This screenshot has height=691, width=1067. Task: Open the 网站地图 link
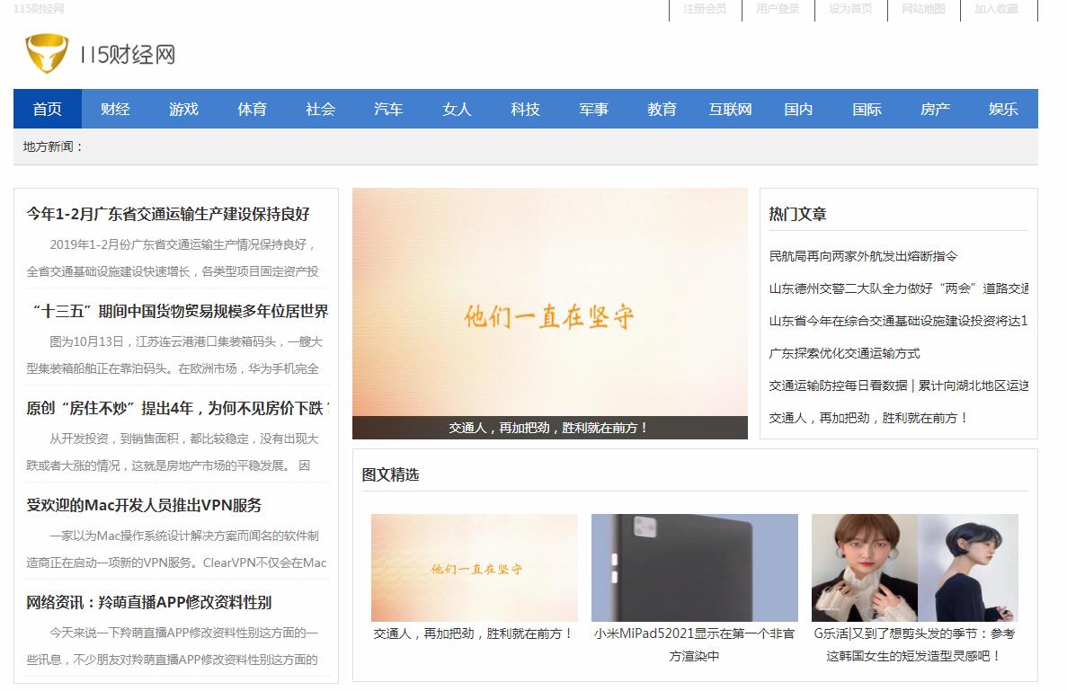pos(923,9)
